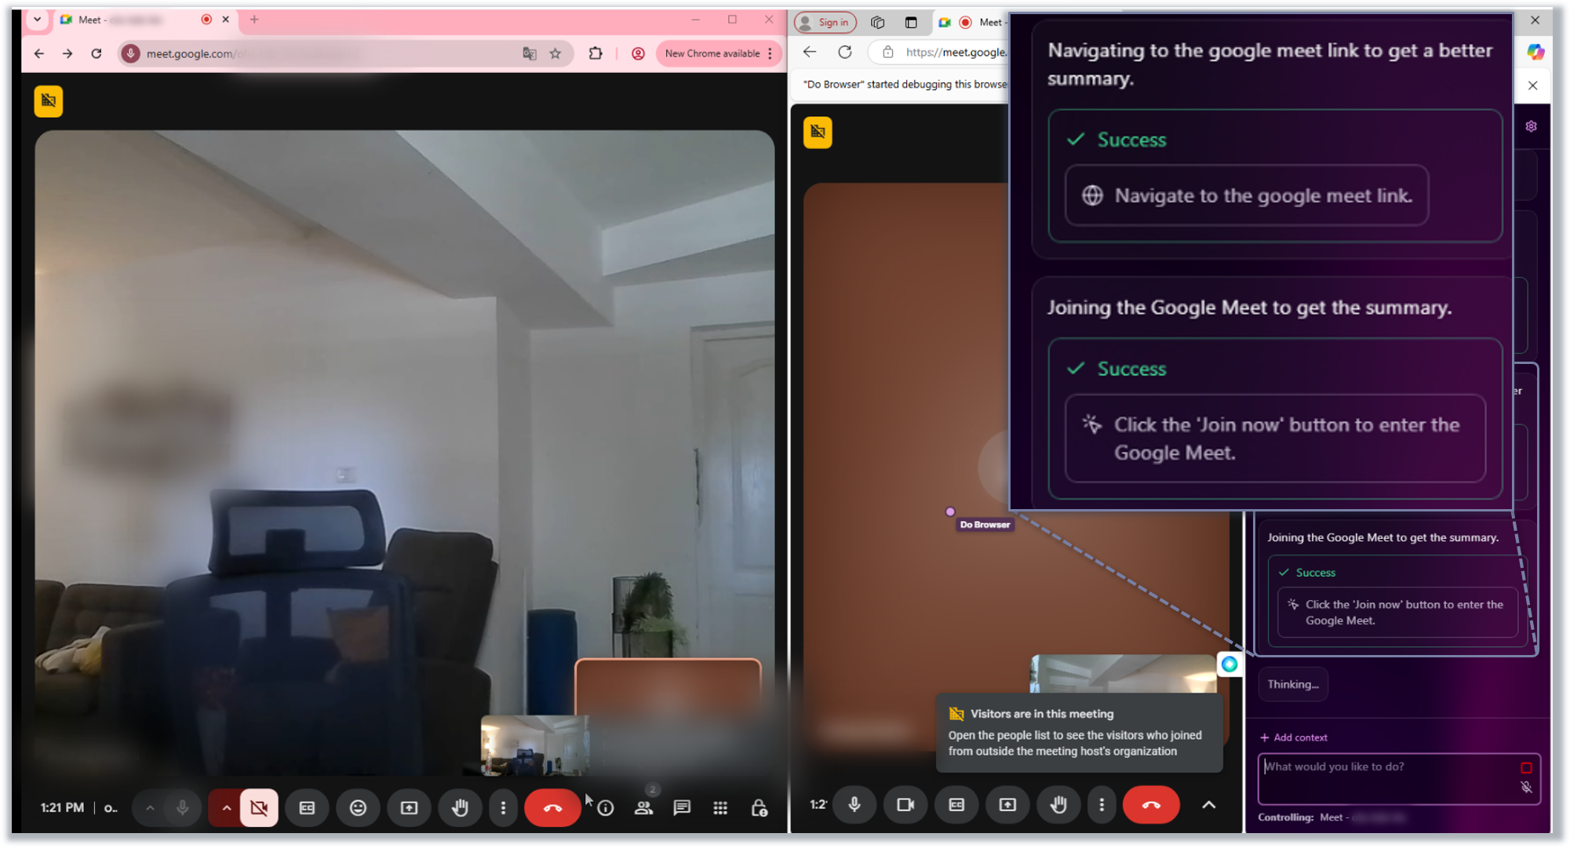Screen dimensions: 1570x848
Task: Expand video settings arrow beside camera button
Action: pyautogui.click(x=226, y=807)
